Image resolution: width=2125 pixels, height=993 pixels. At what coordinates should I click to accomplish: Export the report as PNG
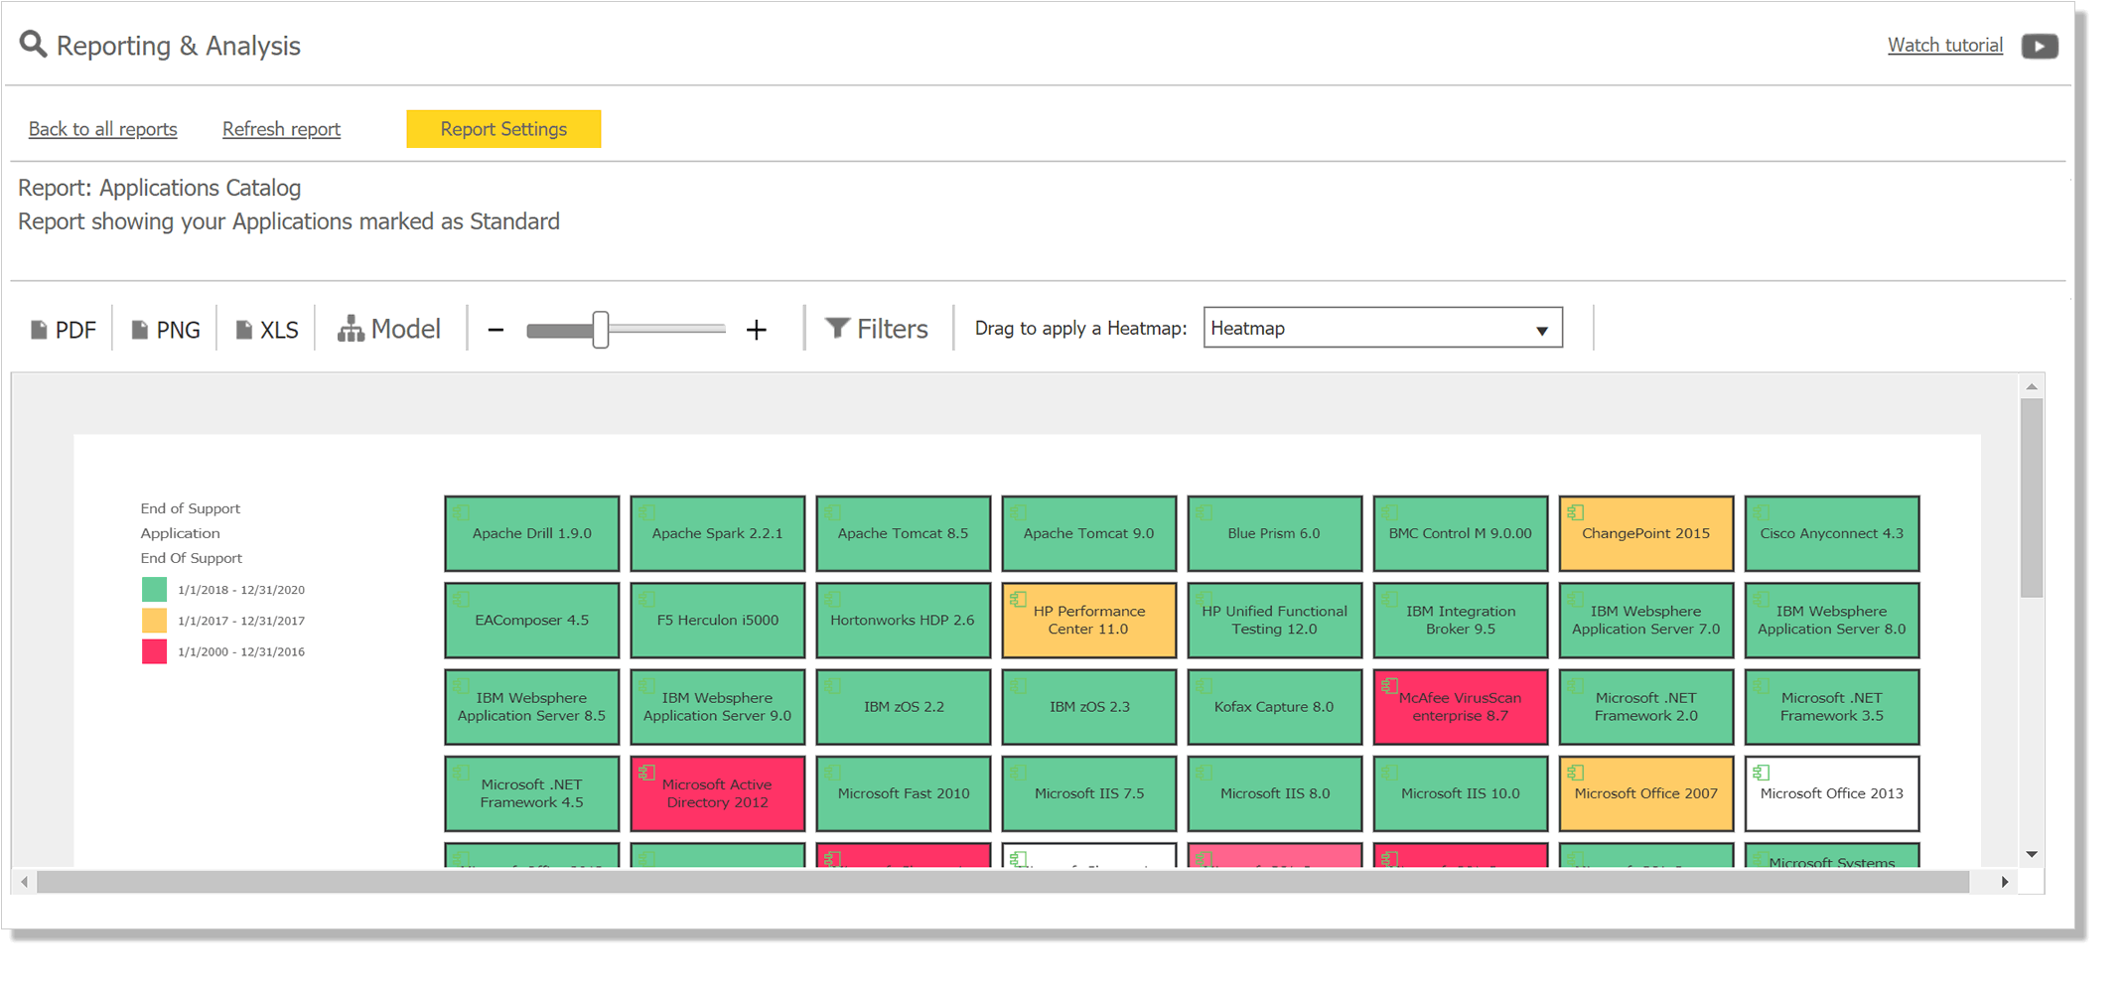pos(166,330)
